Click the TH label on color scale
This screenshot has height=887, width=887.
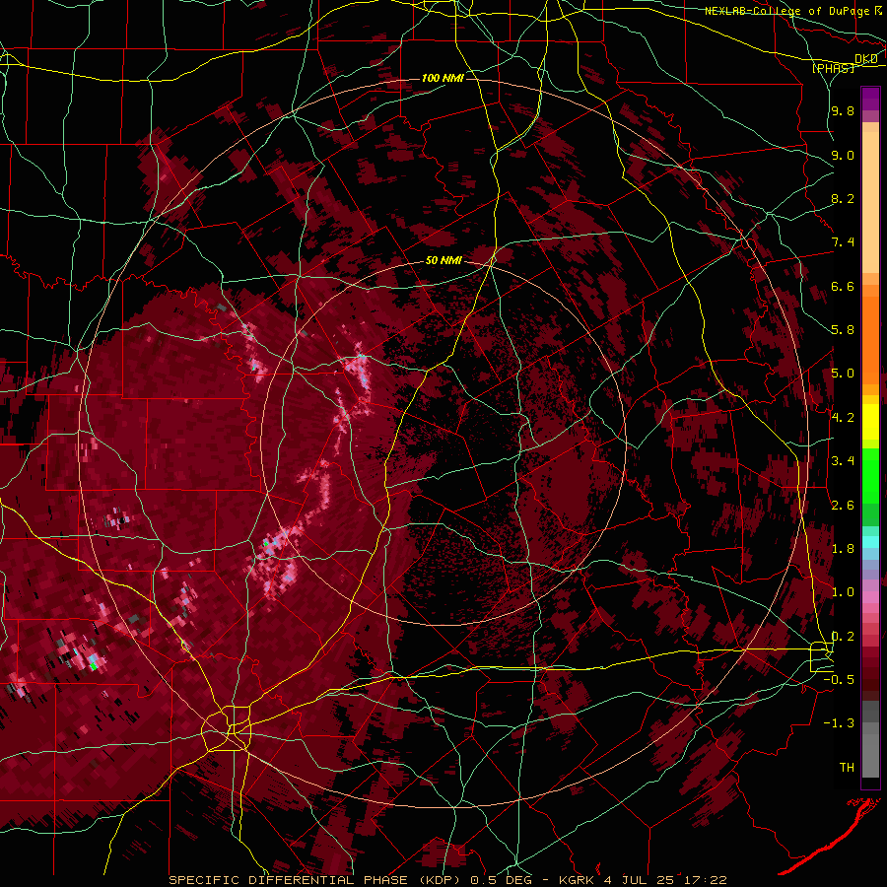(x=847, y=768)
